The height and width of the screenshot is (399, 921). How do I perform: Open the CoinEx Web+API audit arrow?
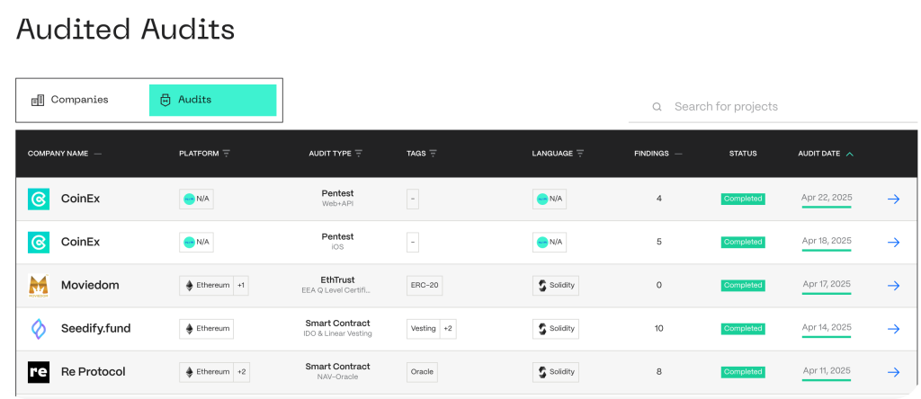893,199
